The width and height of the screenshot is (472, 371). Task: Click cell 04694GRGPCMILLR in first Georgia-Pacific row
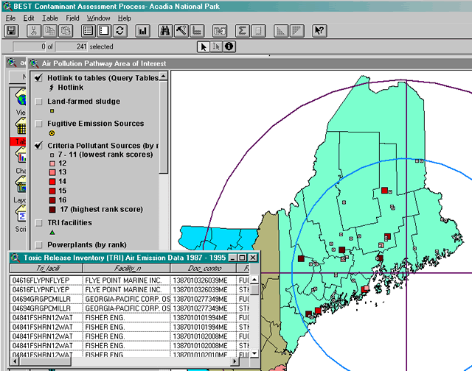click(46, 299)
